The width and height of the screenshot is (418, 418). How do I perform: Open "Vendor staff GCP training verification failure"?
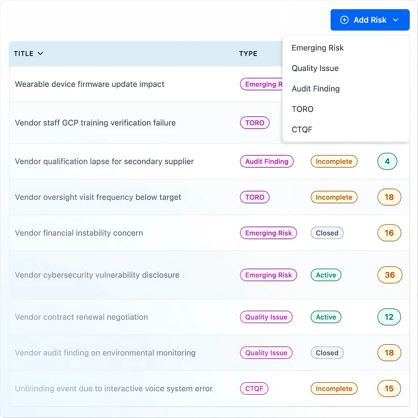point(95,123)
